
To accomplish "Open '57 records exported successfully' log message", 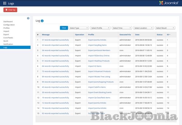I will [x=55, y=40].
